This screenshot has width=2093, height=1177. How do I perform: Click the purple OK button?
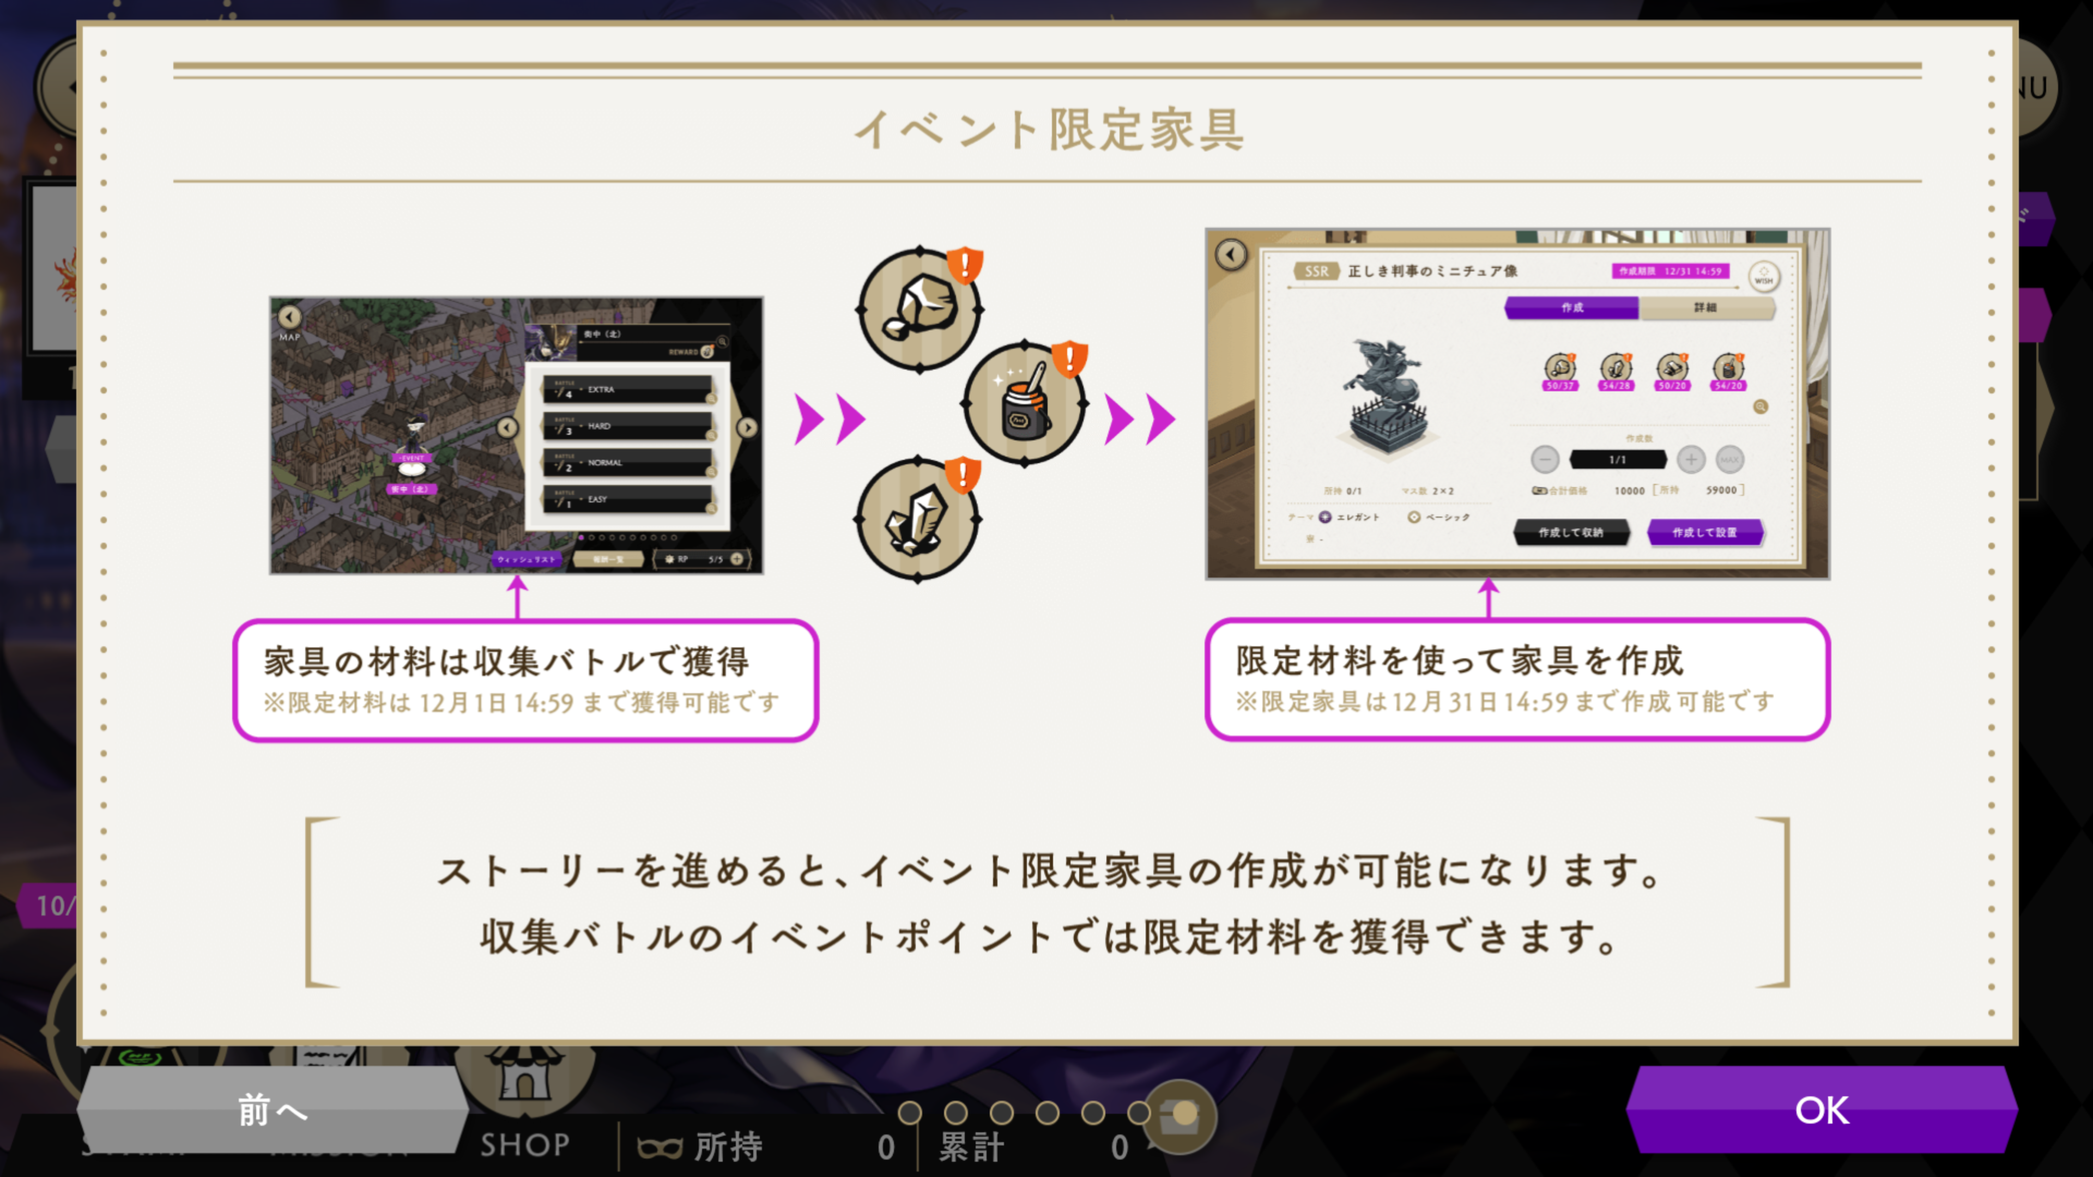(x=1822, y=1109)
